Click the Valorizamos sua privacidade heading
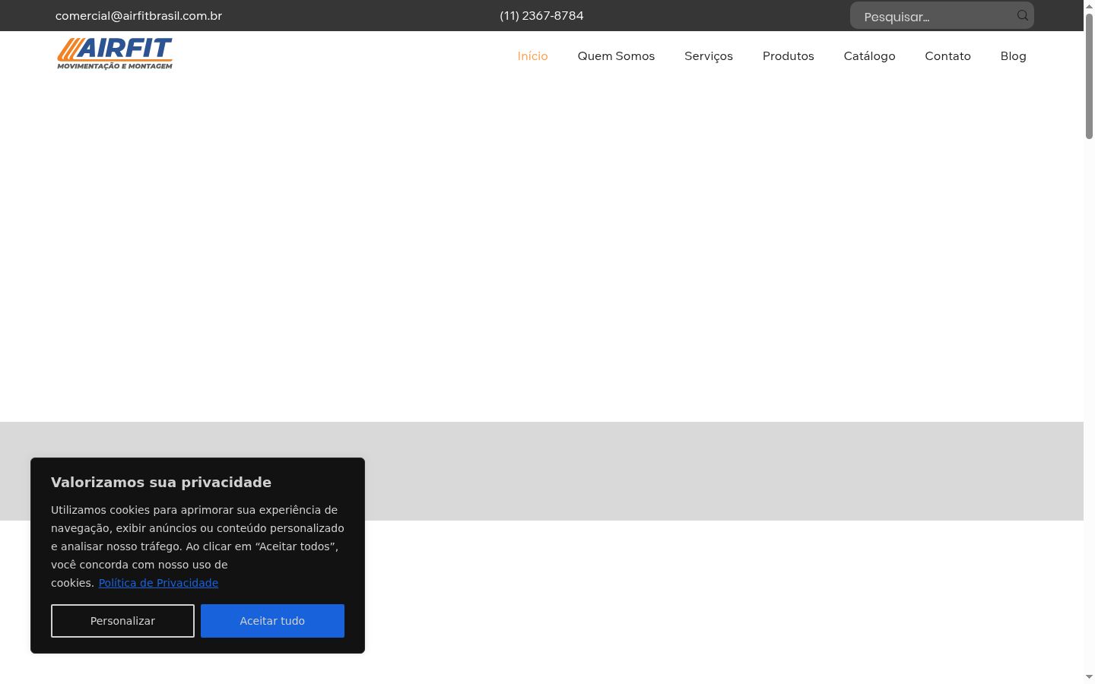Viewport: 1095px width, 684px height. click(161, 483)
